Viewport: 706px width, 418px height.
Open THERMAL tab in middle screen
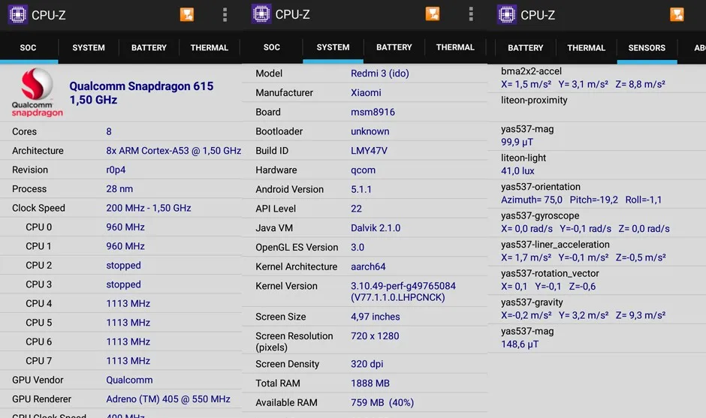[x=454, y=47]
